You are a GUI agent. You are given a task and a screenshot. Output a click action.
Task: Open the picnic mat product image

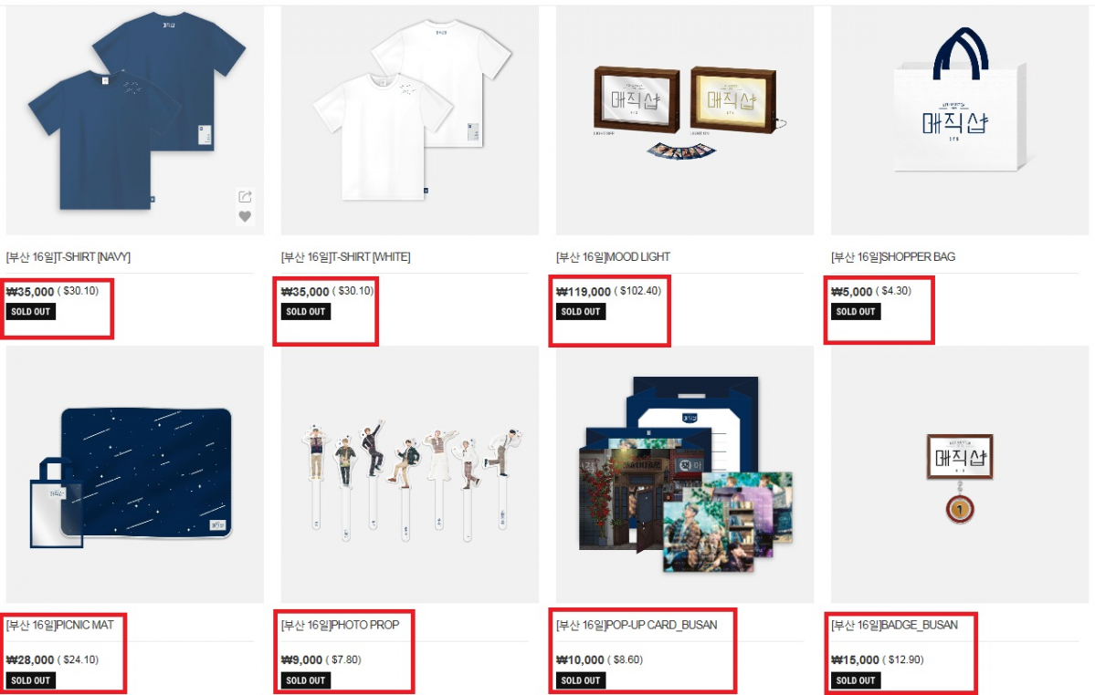[x=135, y=474]
